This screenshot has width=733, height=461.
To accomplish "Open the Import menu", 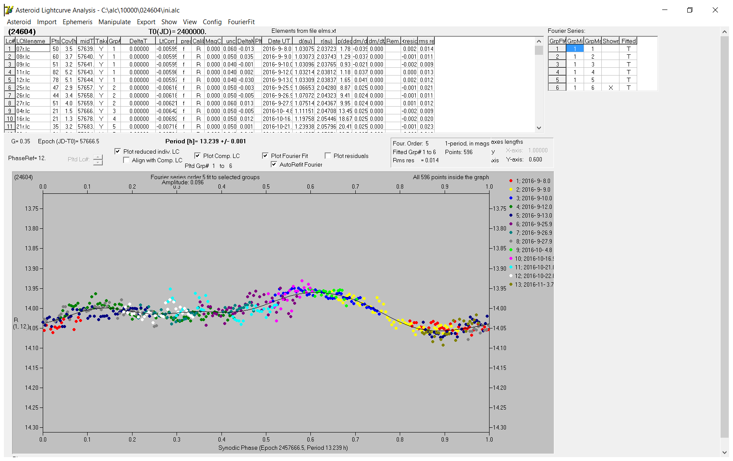I will coord(47,22).
